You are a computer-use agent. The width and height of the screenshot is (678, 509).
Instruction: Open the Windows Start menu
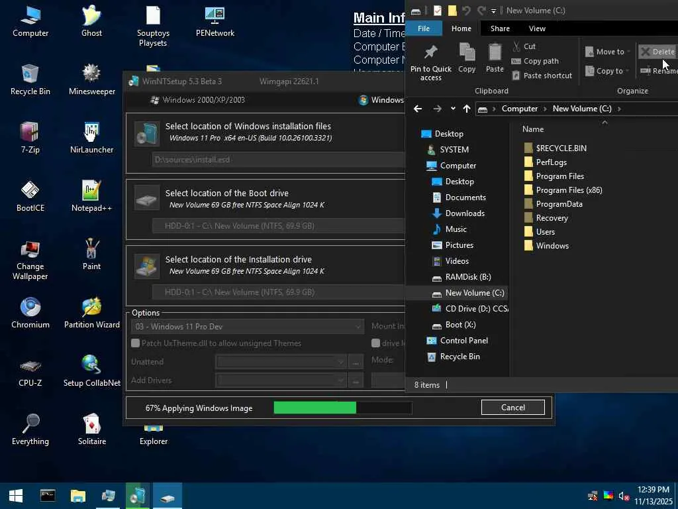16,496
